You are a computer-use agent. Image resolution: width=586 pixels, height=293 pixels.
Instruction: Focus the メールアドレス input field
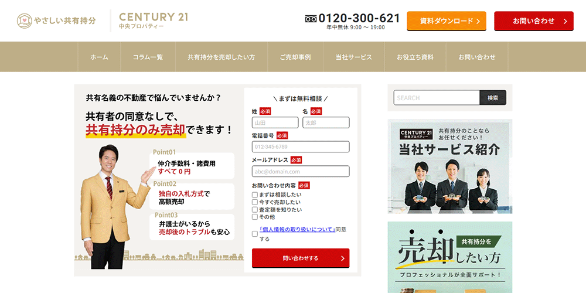point(301,172)
